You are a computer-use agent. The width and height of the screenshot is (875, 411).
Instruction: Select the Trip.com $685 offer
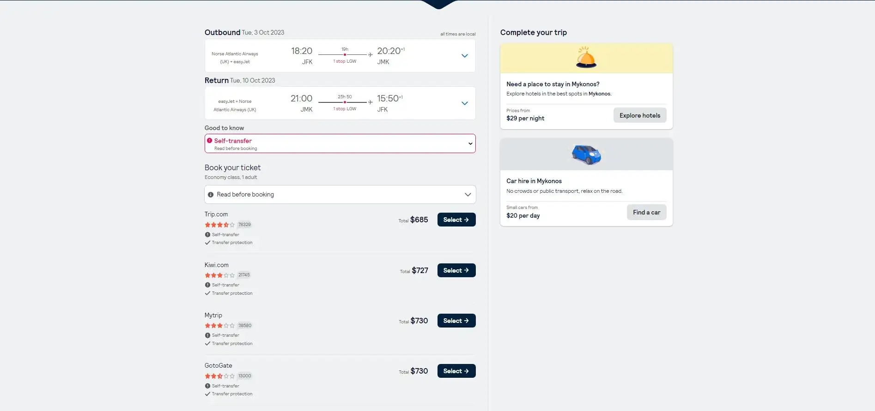pyautogui.click(x=456, y=220)
